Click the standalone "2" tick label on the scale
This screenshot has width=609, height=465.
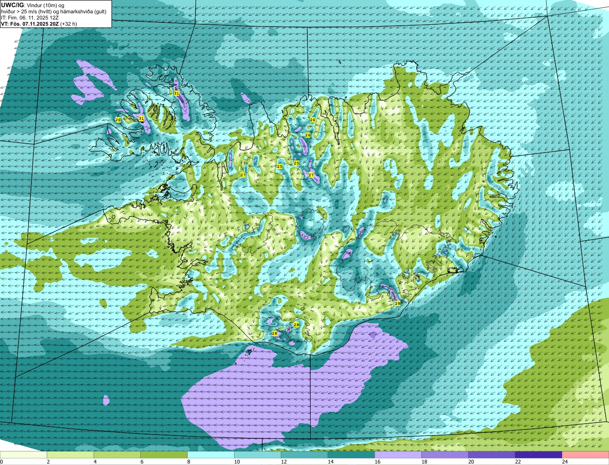point(48,462)
